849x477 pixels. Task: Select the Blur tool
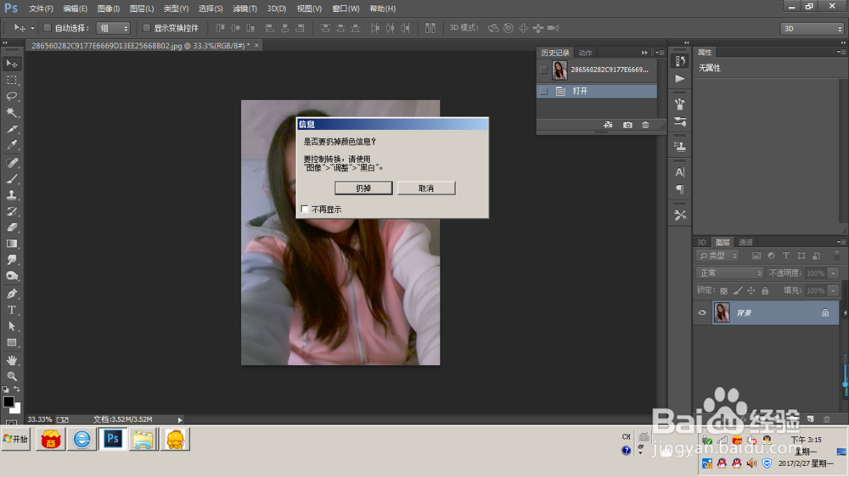[x=11, y=260]
